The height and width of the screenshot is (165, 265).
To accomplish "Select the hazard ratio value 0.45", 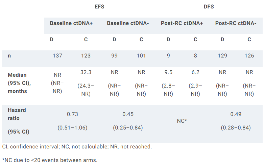I will pos(128,114).
